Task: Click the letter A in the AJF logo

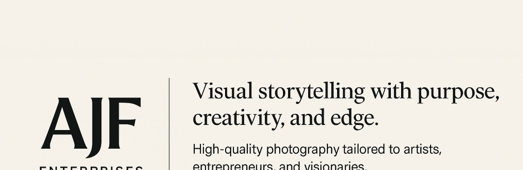Action: (x=63, y=123)
